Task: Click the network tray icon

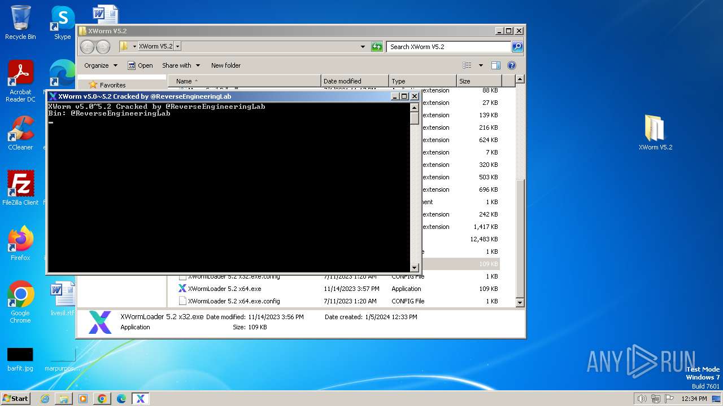Action: [655, 399]
